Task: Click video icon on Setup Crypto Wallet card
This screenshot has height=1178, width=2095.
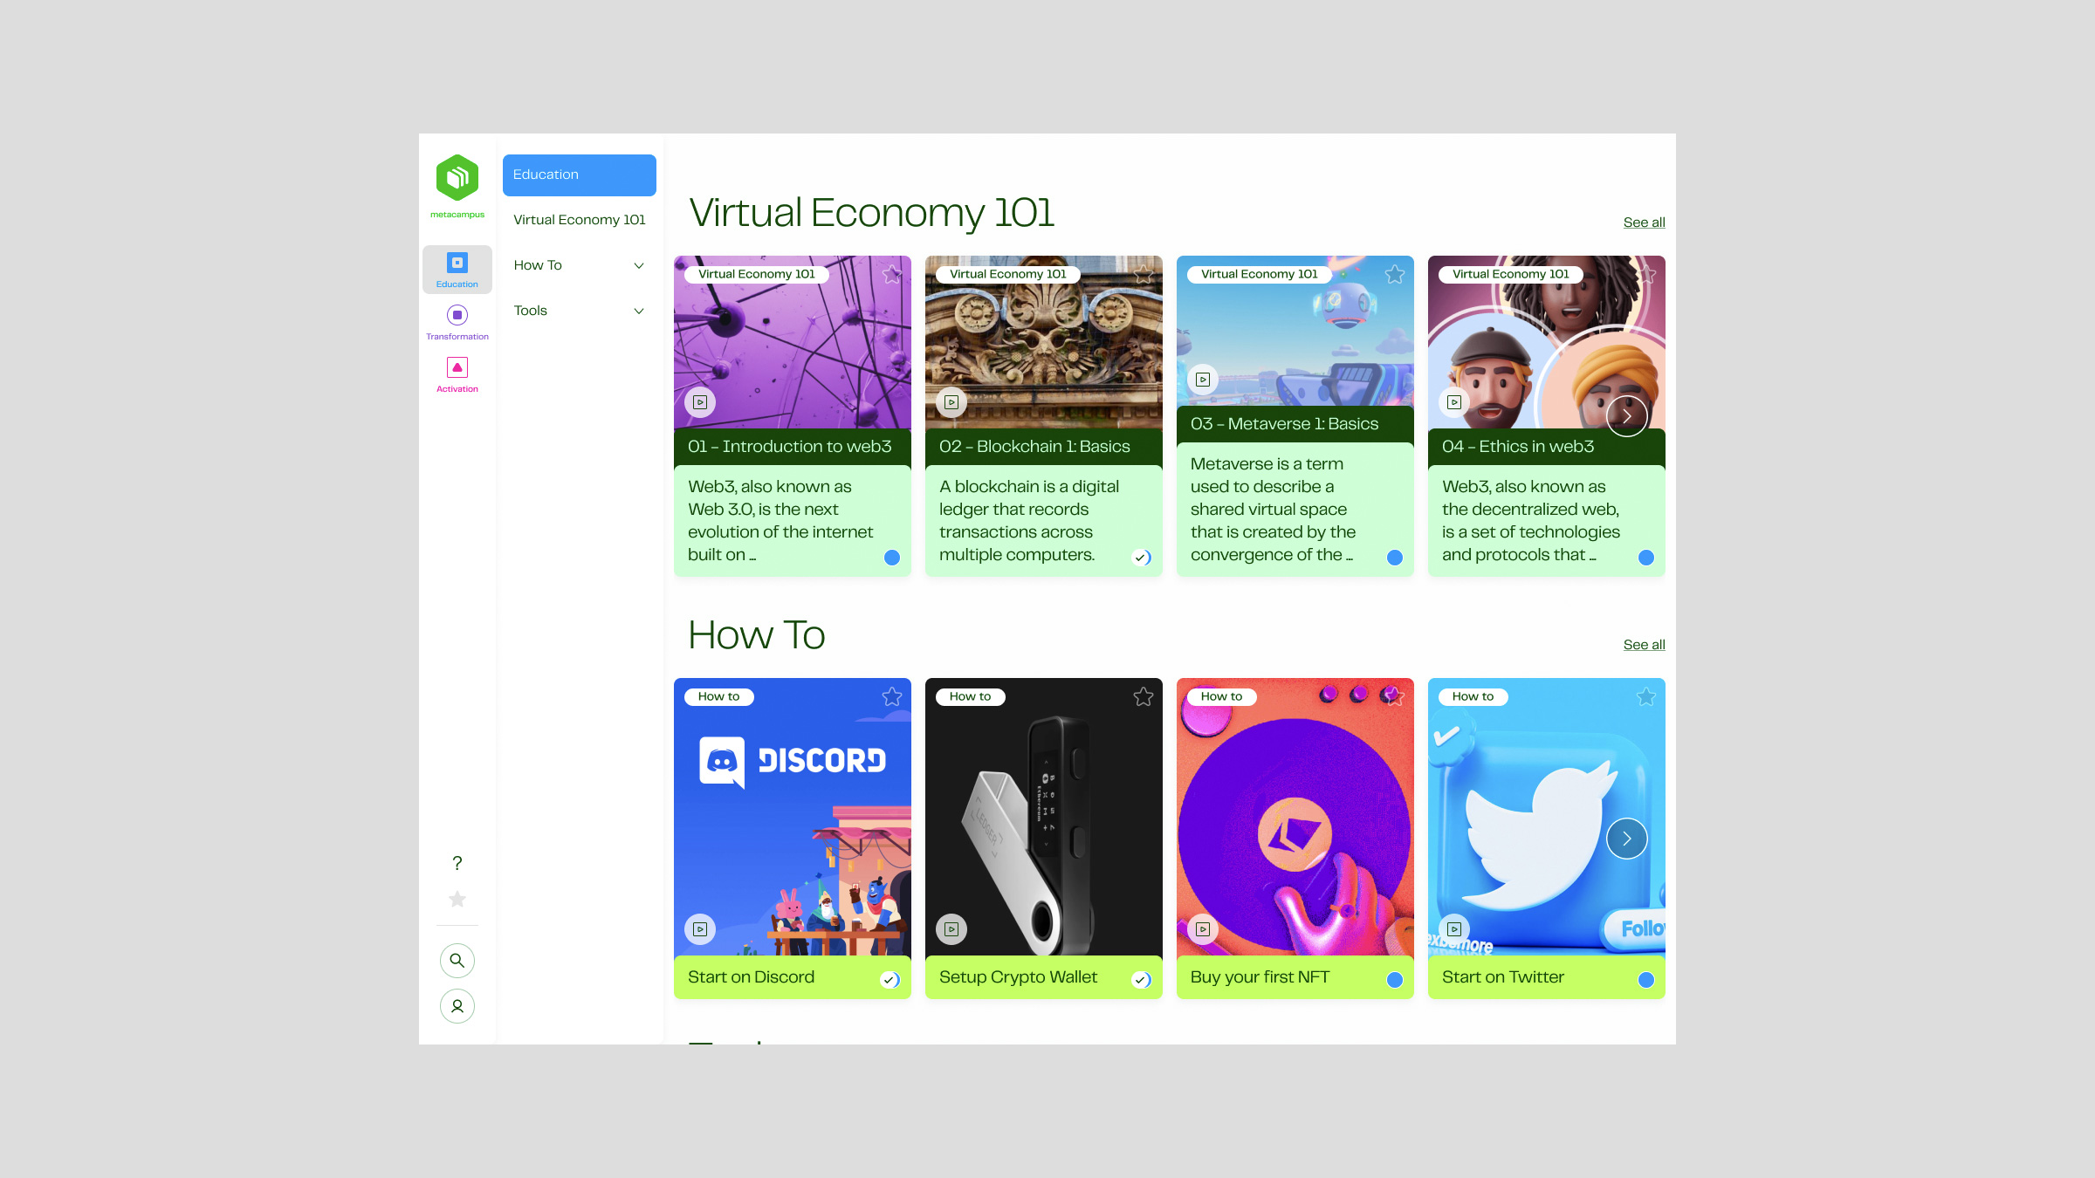Action: click(951, 929)
